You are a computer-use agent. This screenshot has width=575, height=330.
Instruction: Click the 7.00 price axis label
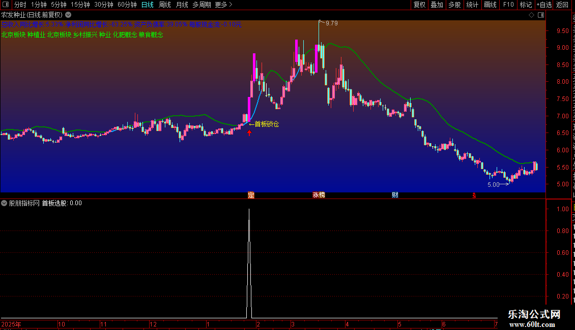coord(562,116)
